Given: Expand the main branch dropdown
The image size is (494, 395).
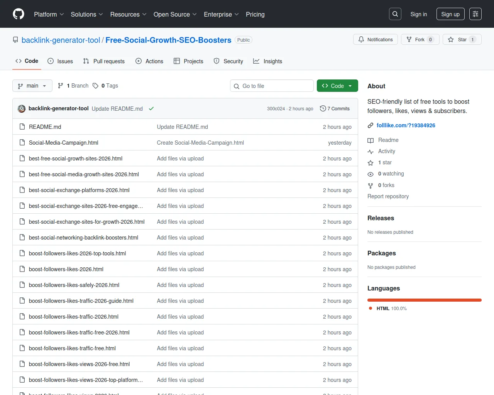Looking at the screenshot, I should coord(32,86).
